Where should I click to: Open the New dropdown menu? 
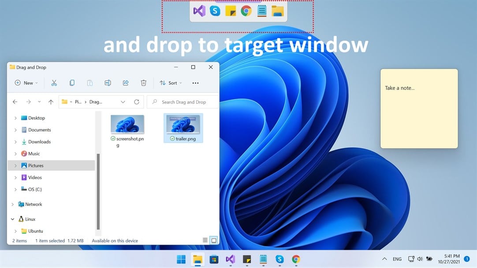point(26,83)
